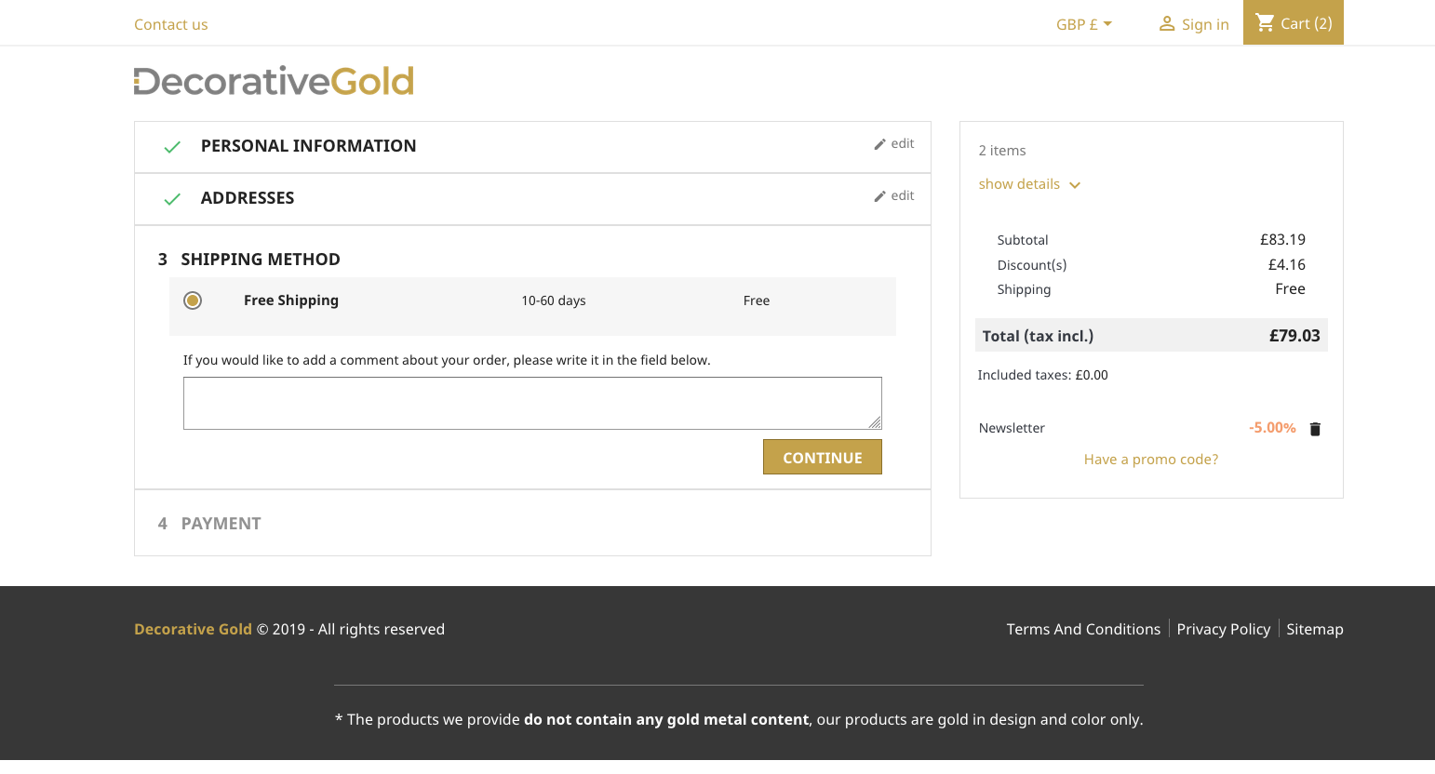Image resolution: width=1435 pixels, height=774 pixels.
Task: Expand show details in cart summary
Action: 1028,184
